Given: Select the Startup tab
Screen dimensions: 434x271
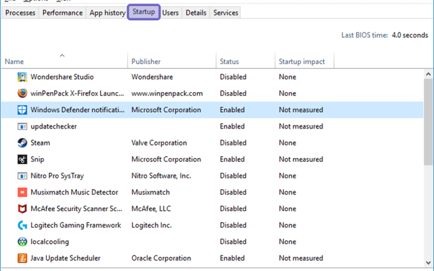Looking at the screenshot, I should pos(144,12).
